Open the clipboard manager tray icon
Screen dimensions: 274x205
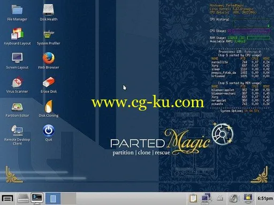[x=193, y=198]
